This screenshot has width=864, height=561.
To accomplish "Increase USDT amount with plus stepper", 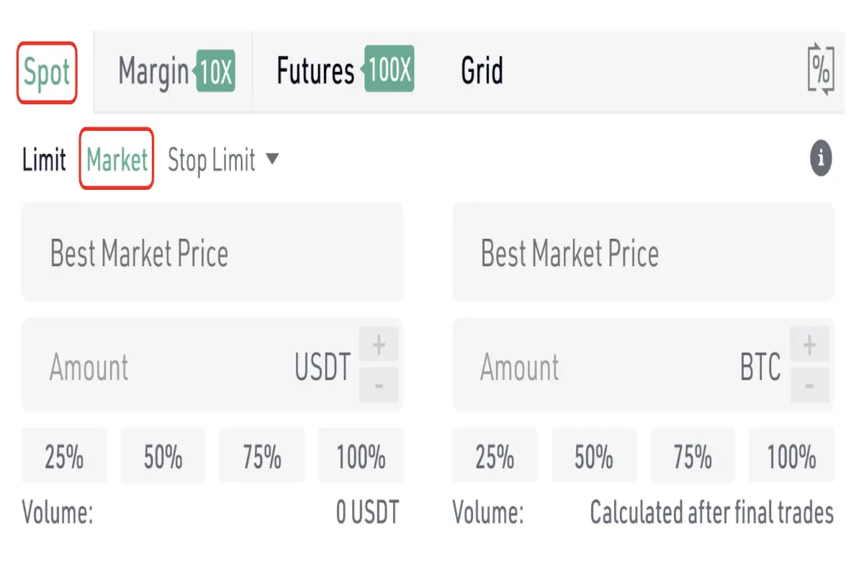I will tap(379, 346).
